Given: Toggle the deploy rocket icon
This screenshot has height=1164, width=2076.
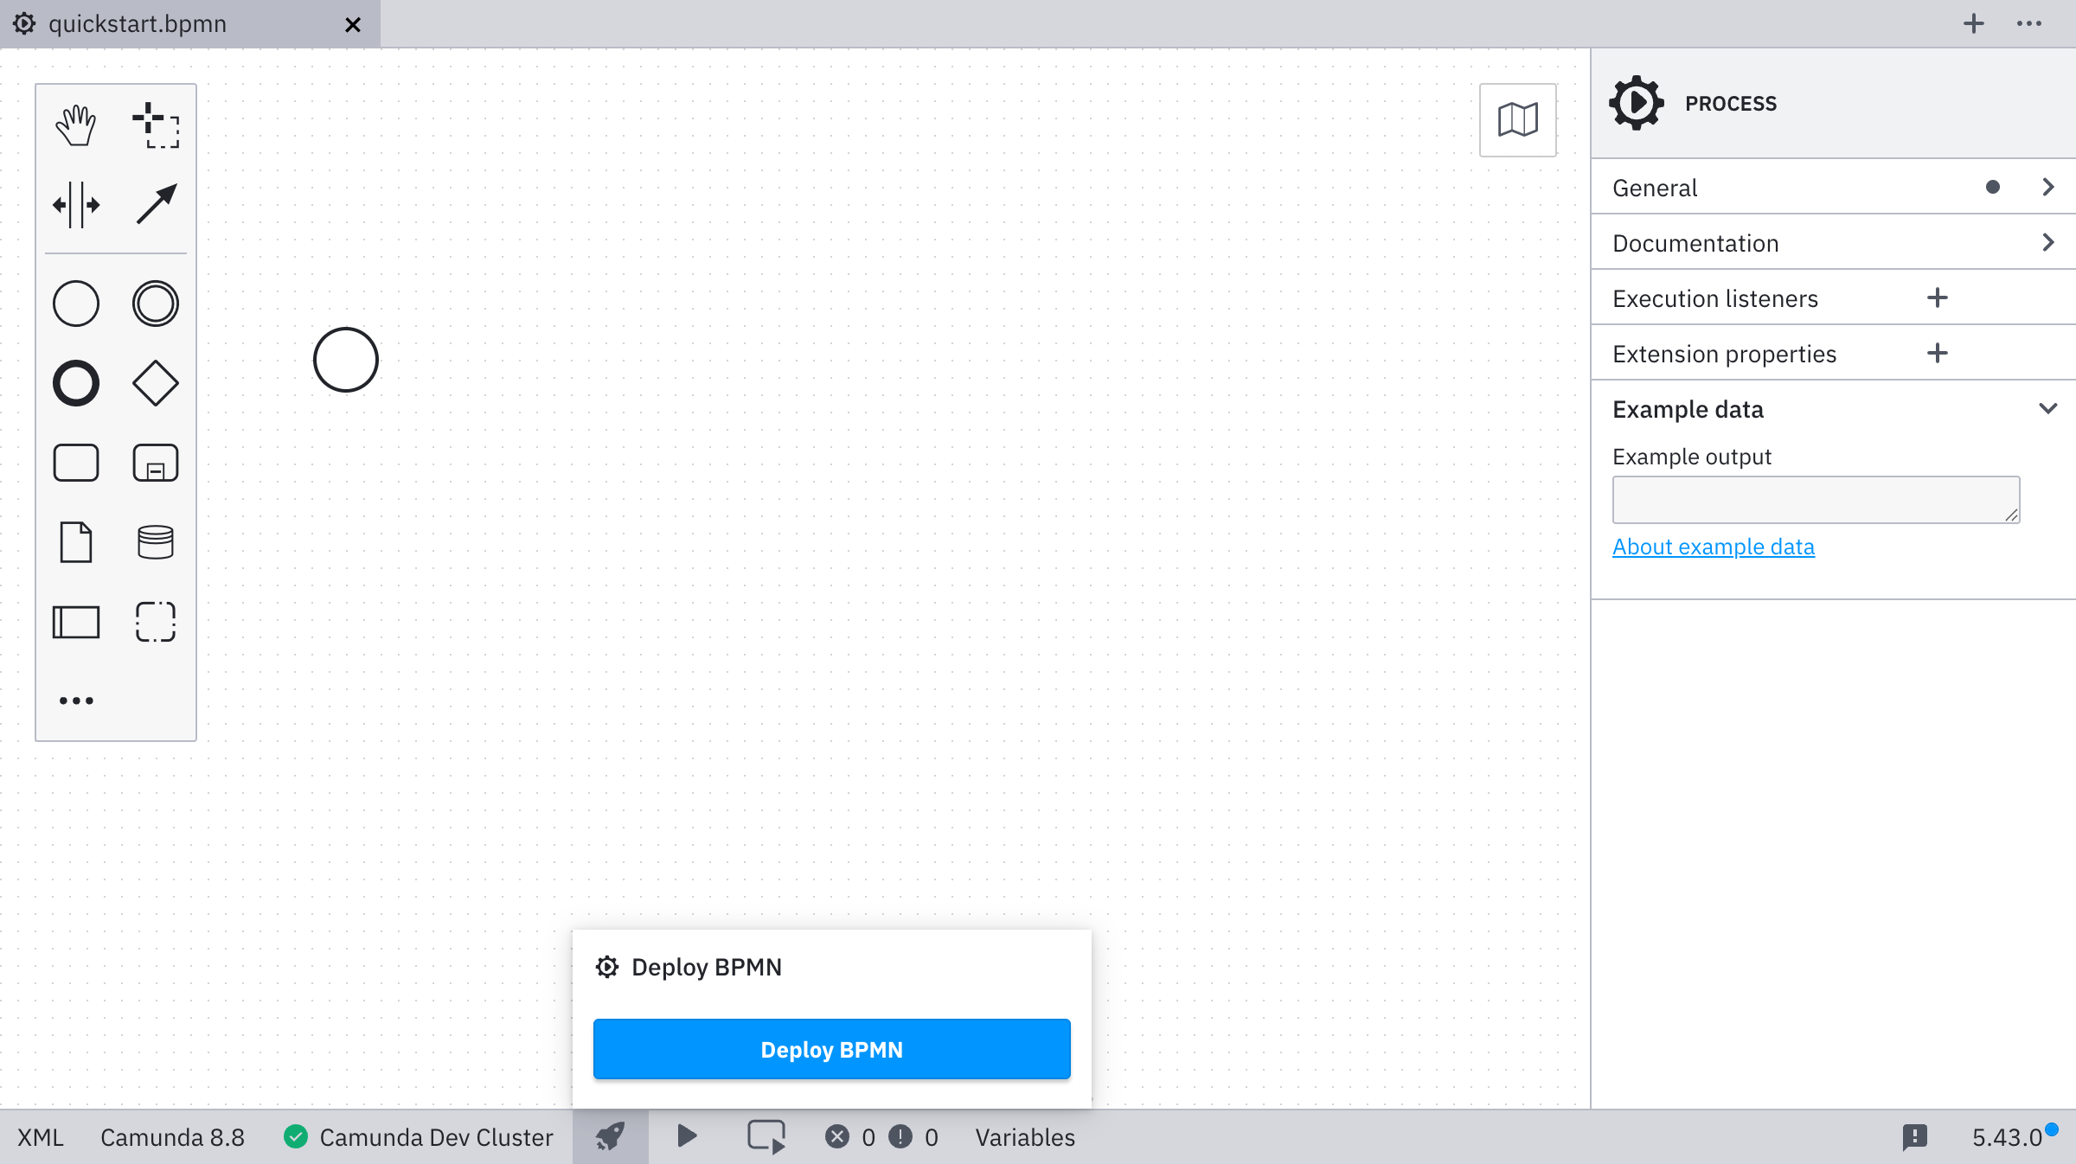Looking at the screenshot, I should (610, 1136).
